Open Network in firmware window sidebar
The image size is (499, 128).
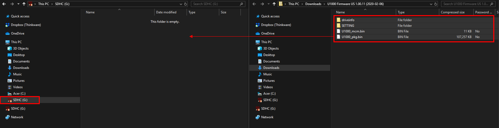click(267, 117)
